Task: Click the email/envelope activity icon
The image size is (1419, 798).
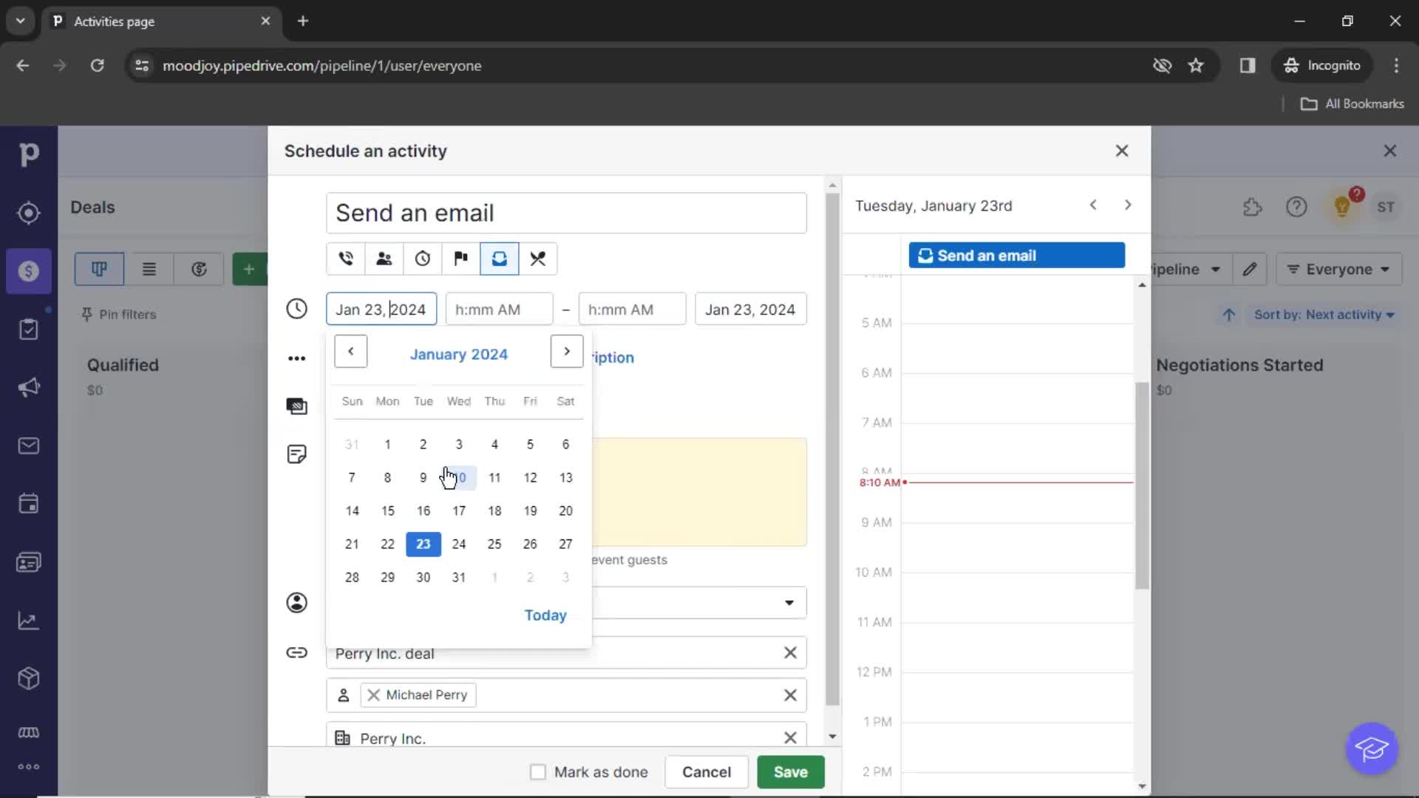Action: coord(499,258)
